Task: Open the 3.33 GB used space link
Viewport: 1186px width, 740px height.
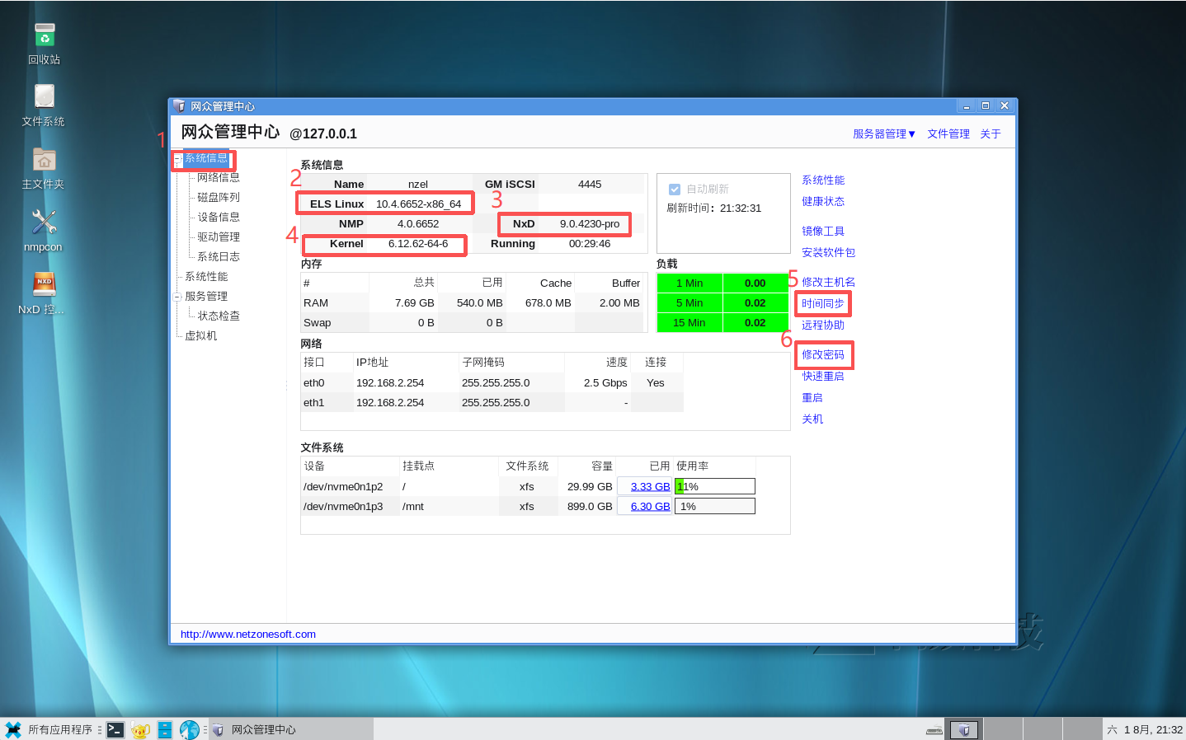Action: [651, 487]
